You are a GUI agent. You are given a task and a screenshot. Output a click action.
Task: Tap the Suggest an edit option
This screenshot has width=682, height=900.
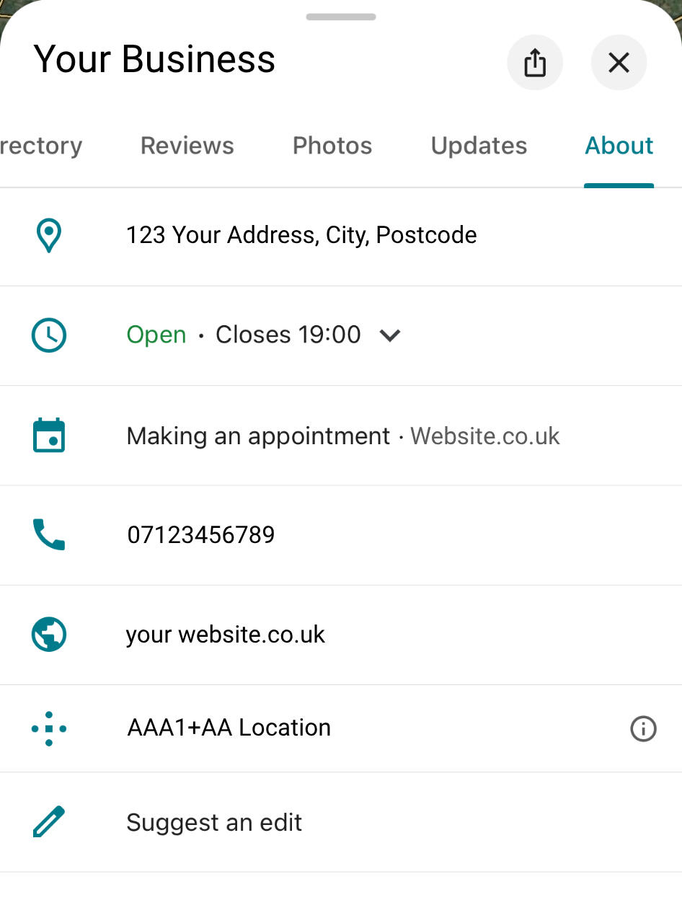click(214, 823)
